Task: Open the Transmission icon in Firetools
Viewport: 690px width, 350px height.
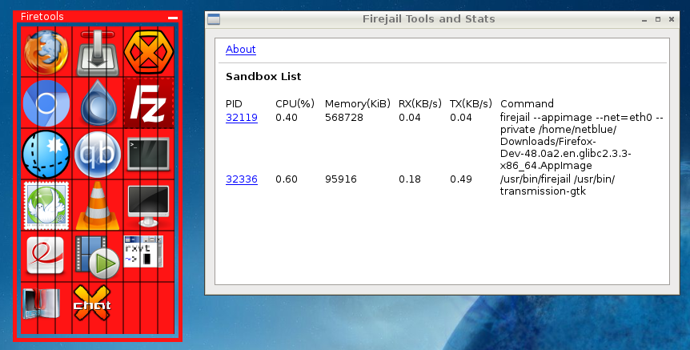Action: (98, 52)
